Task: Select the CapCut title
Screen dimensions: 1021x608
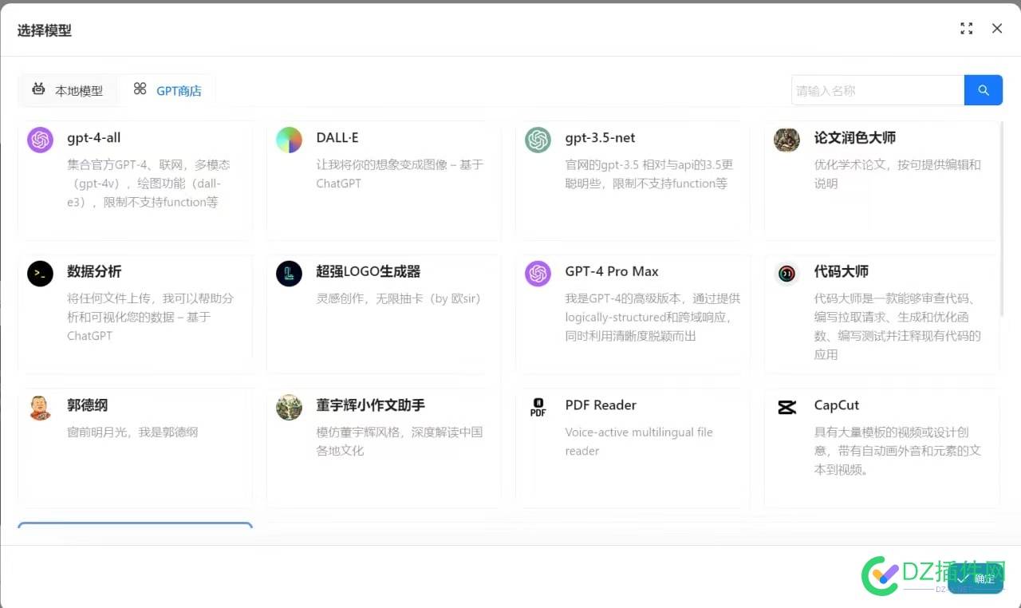Action: click(x=836, y=405)
